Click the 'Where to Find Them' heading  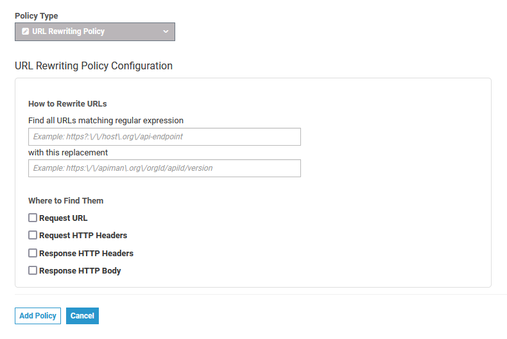pos(65,200)
